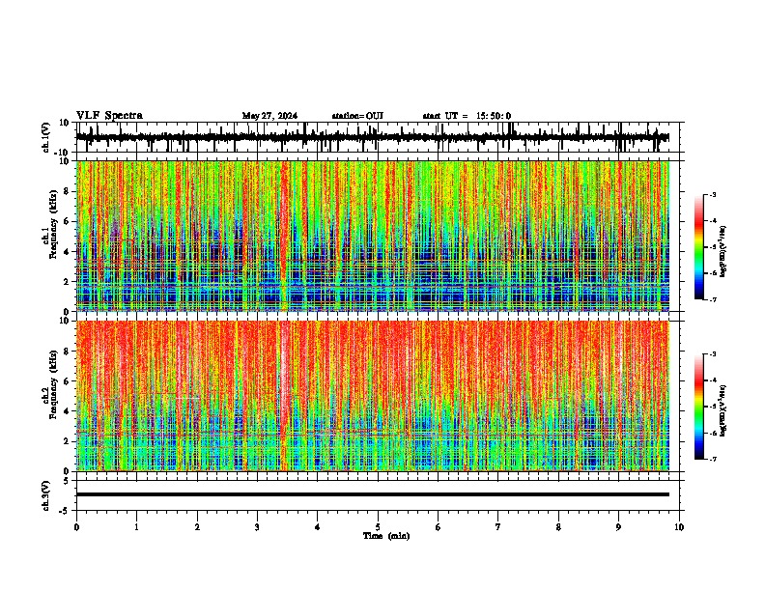Image resolution: width=765 pixels, height=591 pixels.
Task: Click the ch.3 flat signal line
Action: pyautogui.click(x=372, y=494)
